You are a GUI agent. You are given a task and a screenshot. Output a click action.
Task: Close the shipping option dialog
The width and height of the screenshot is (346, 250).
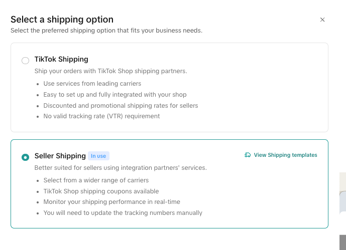coord(322,20)
